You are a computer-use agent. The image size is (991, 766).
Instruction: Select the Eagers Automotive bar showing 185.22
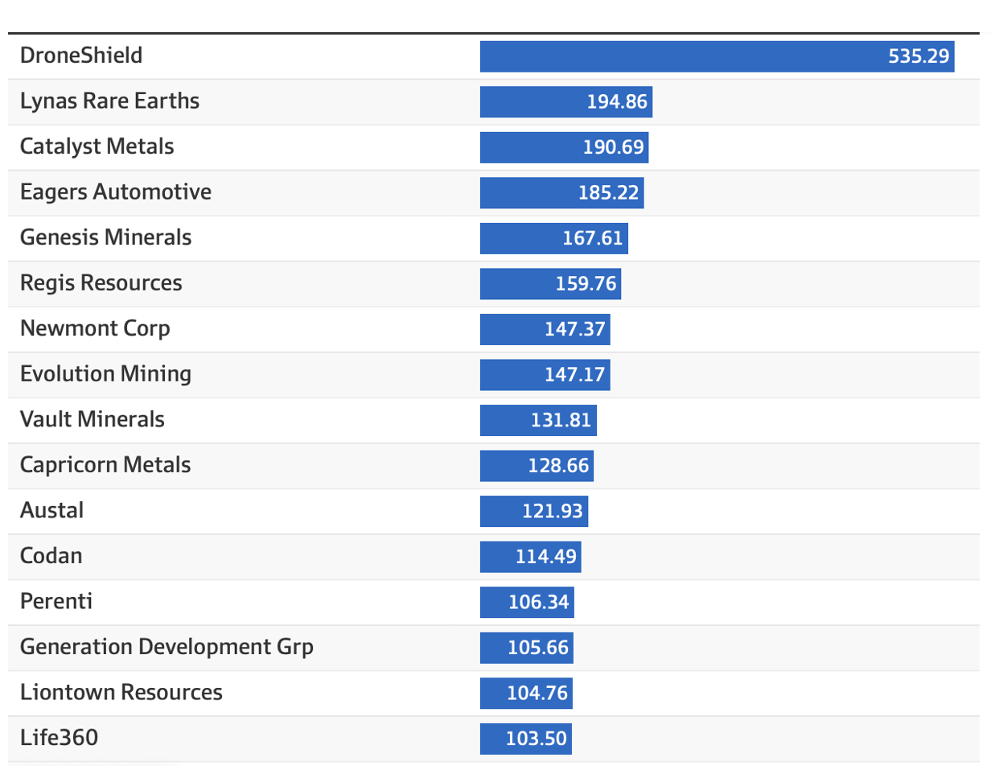(x=561, y=192)
